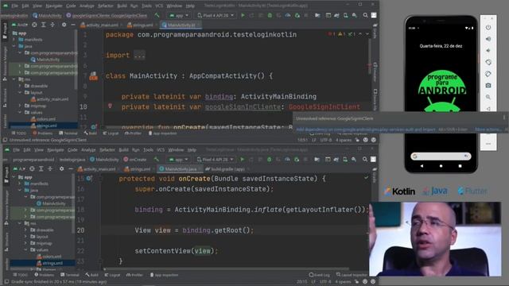Open app run configuration dropdown in Java window
This screenshot has width=509, height=286.
[x=178, y=160]
